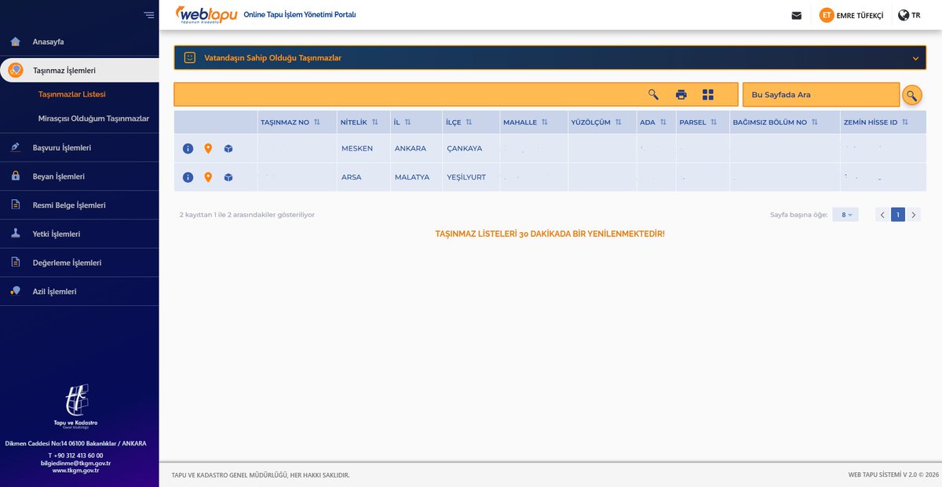
Task: Switch to grid view icon
Action: (x=708, y=94)
